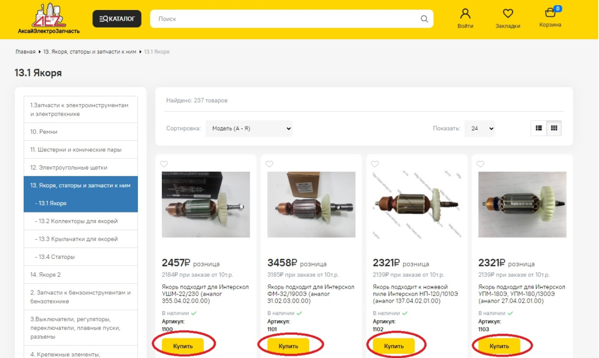Open category 3.Выключатели, регуляторы, переключатели
The image size is (599, 358).
pos(81,328)
